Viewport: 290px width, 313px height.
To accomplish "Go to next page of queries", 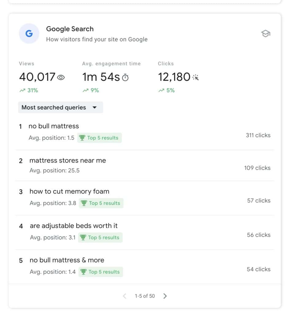I will (x=165, y=296).
